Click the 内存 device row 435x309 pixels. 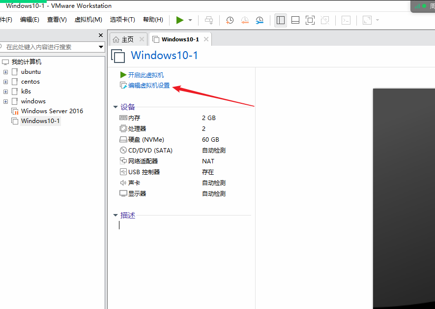172,118
